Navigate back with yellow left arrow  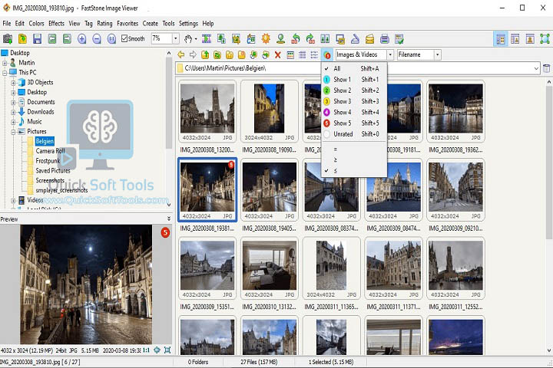click(181, 54)
